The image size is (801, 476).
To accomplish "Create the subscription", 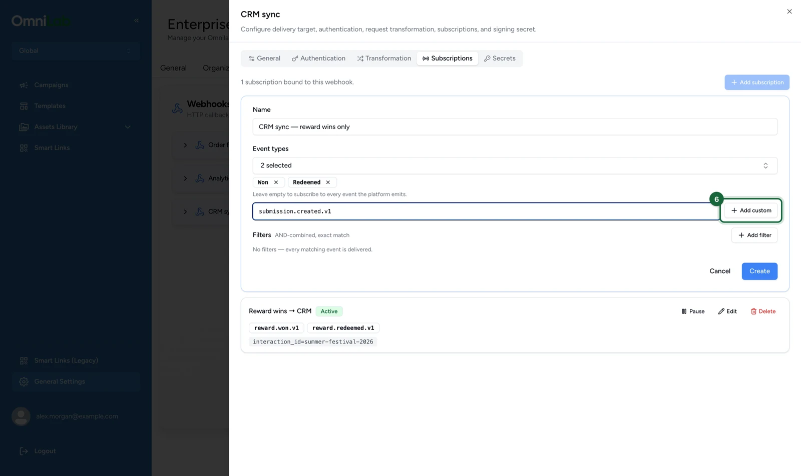I will pos(759,271).
